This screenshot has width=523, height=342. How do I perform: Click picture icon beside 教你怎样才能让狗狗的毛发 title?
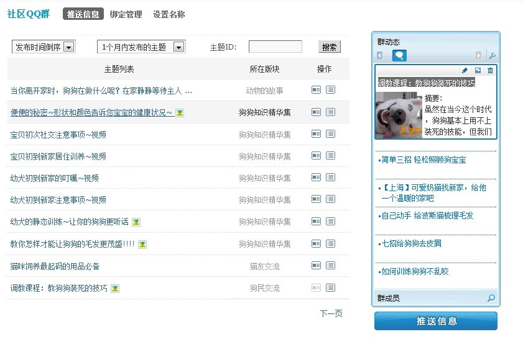coord(142,245)
